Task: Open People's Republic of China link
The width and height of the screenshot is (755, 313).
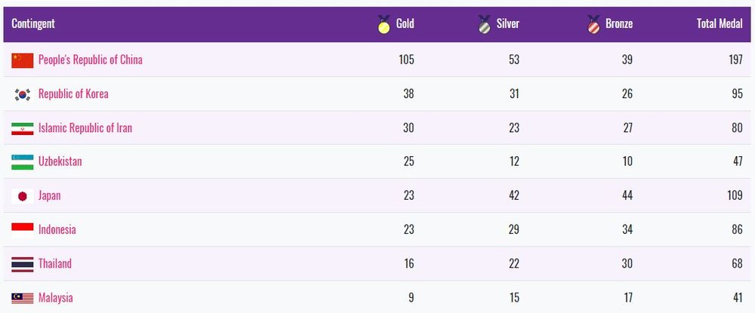Action: coord(91,60)
